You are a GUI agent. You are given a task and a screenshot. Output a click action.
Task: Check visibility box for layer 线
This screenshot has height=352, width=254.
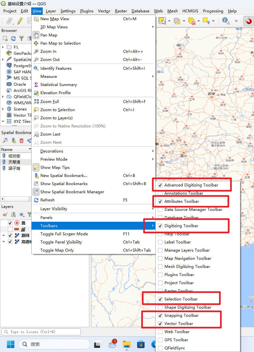(10, 229)
